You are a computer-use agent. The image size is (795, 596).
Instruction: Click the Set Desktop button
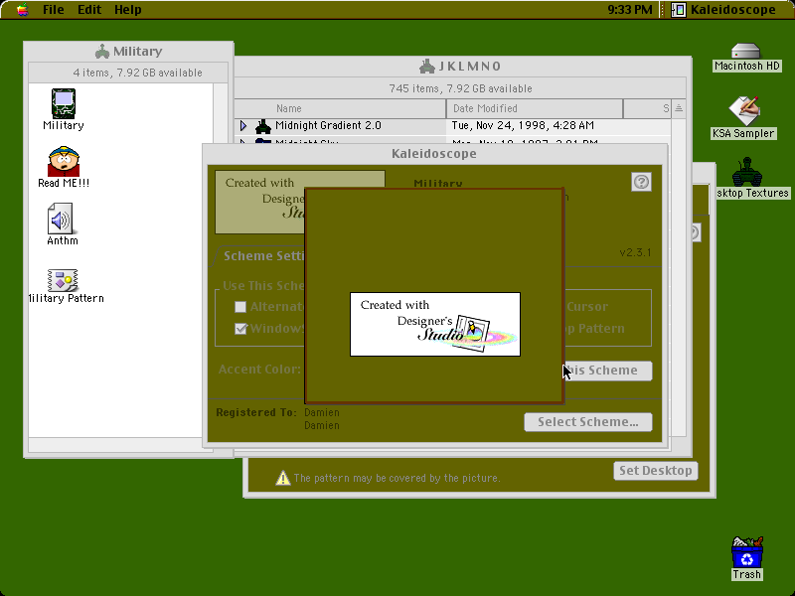(656, 471)
